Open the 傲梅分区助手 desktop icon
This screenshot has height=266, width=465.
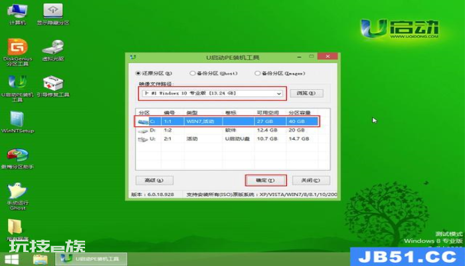(x=17, y=158)
